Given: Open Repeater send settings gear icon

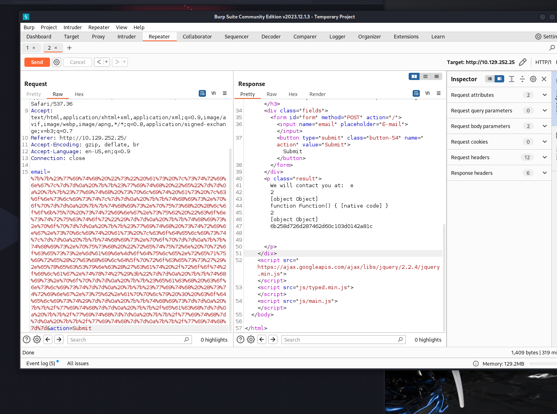Looking at the screenshot, I should (x=57, y=62).
